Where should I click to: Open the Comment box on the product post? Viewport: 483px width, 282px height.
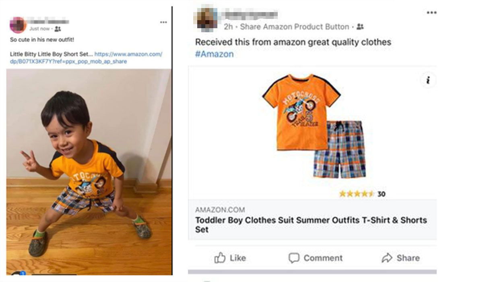pos(316,258)
